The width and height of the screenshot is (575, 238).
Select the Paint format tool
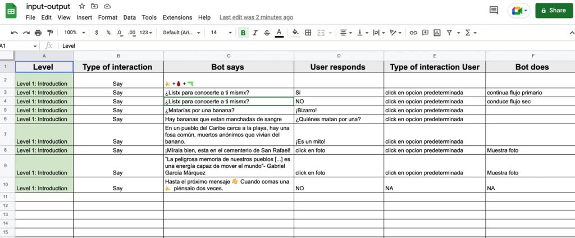(x=50, y=33)
